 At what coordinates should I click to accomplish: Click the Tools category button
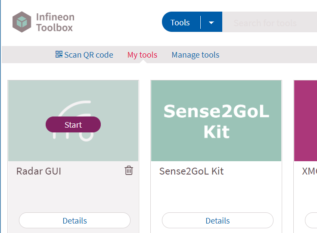pyautogui.click(x=180, y=22)
